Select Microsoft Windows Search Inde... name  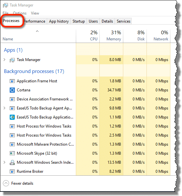click(x=45, y=162)
